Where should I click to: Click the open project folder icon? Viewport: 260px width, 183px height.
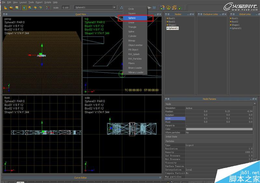click(11, 7)
